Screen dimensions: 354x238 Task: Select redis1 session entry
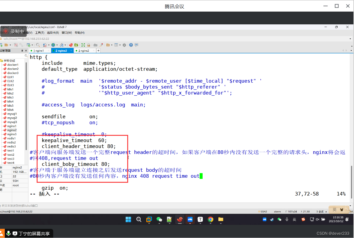[11, 138]
